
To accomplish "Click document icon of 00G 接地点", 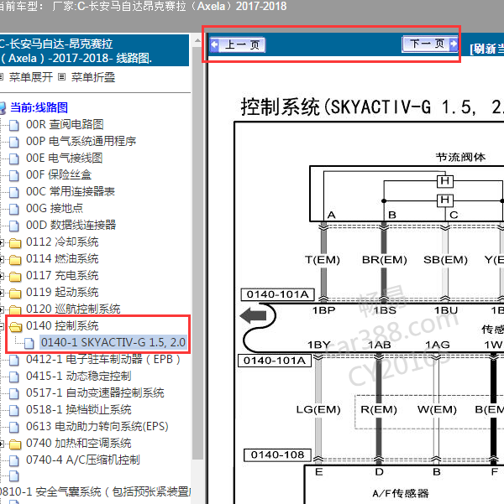I will coord(13,209).
